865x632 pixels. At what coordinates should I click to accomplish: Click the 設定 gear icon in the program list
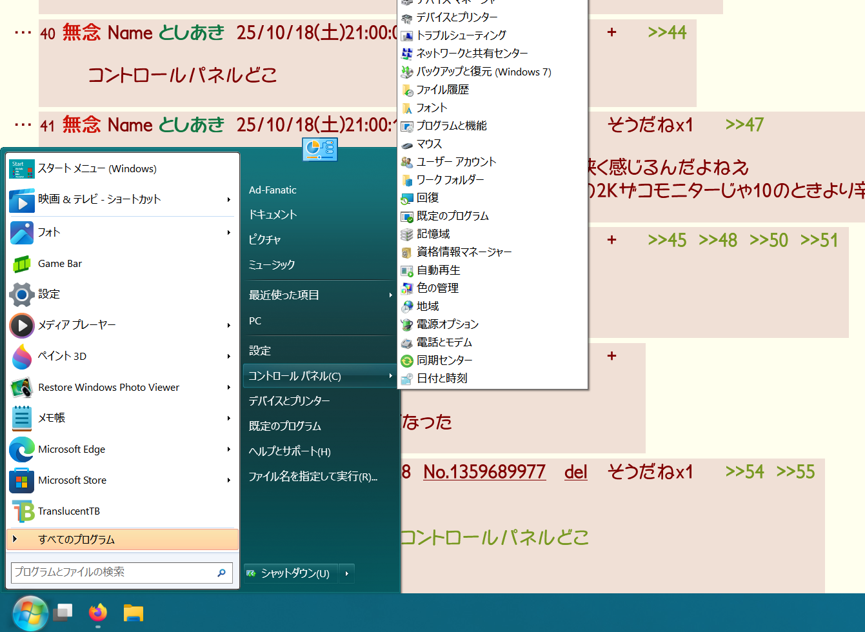[x=22, y=294]
